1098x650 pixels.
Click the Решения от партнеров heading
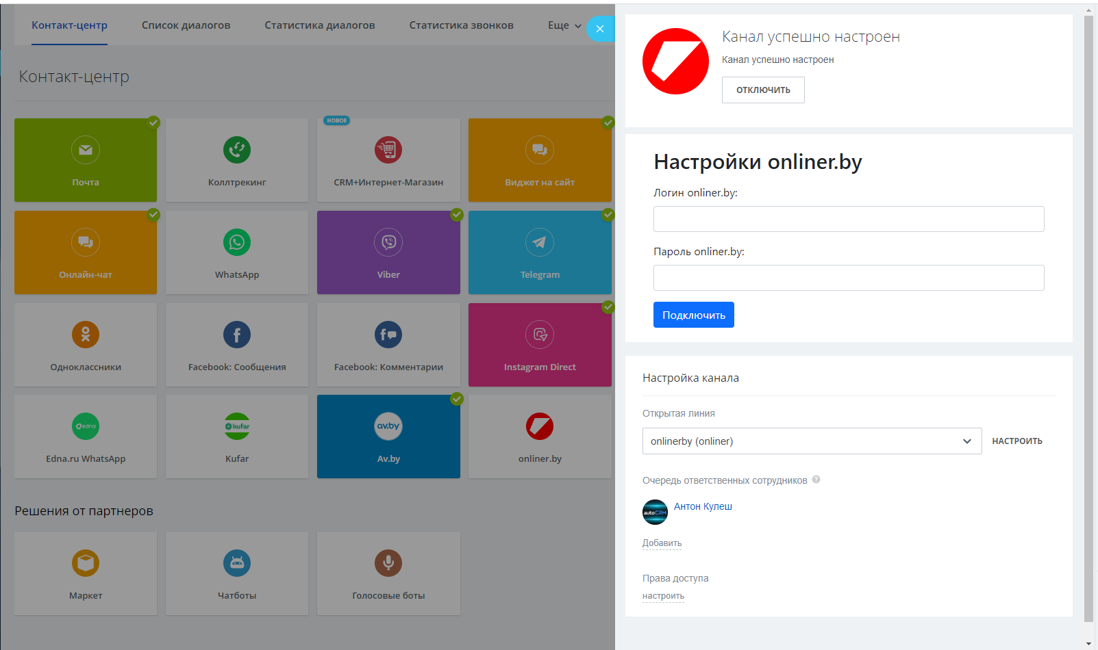pyautogui.click(x=84, y=511)
